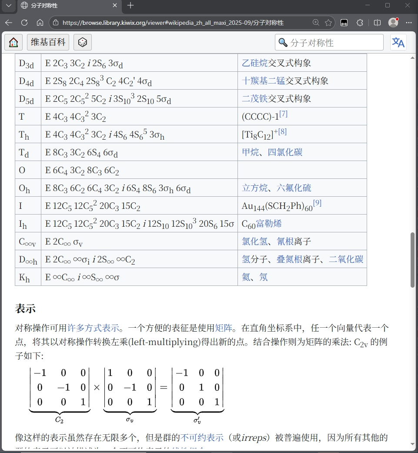Expand the tab list chevron
This screenshot has height=453, width=418.
[x=8, y=6]
